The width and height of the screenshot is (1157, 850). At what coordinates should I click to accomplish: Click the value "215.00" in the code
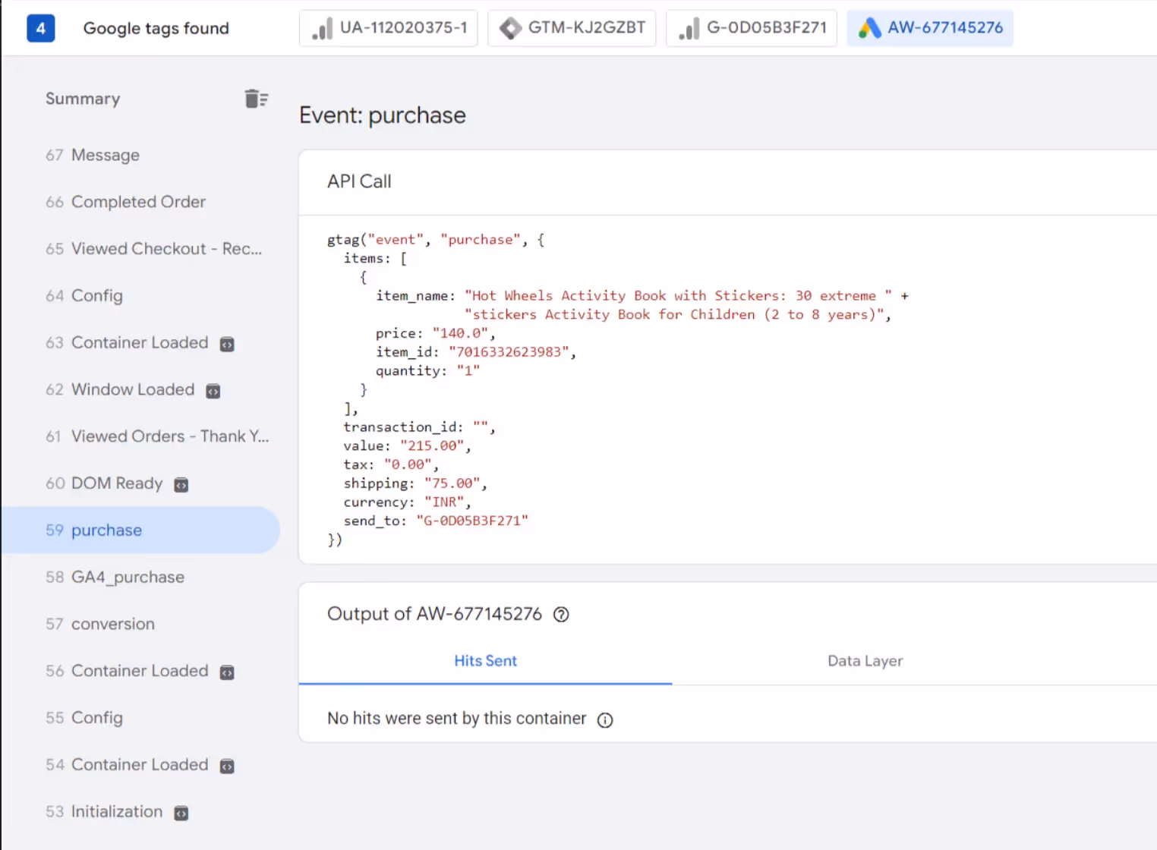pyautogui.click(x=432, y=446)
